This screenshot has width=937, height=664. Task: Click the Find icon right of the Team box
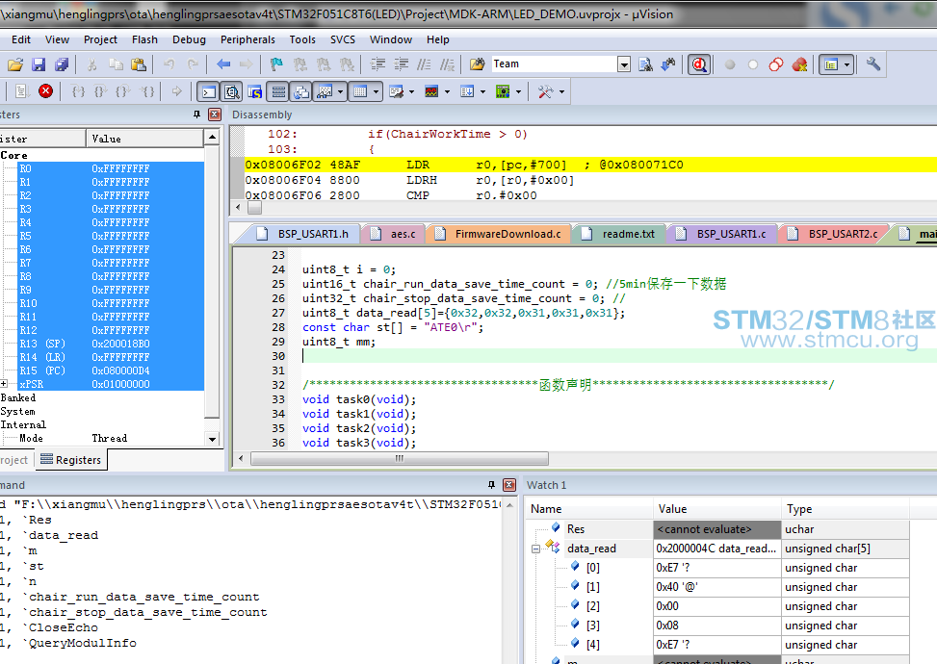point(645,64)
